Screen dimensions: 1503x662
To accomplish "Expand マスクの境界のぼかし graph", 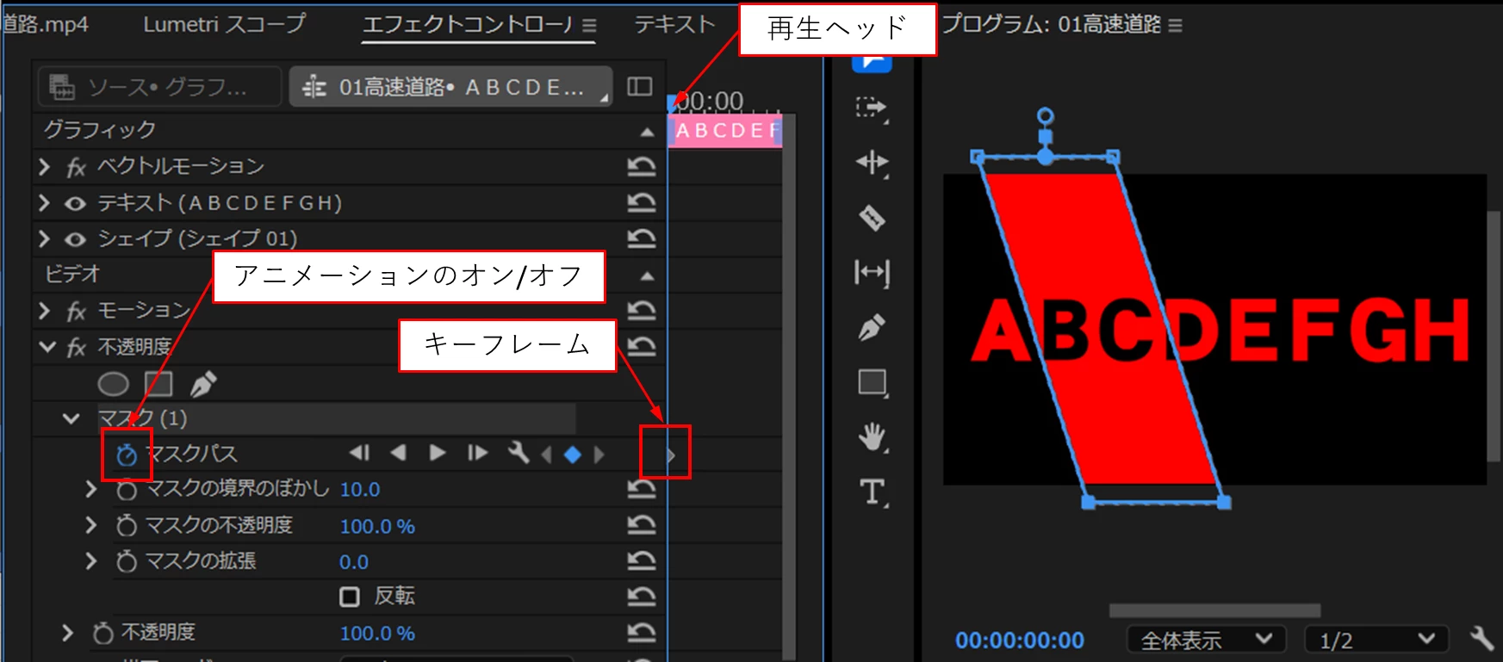I will tap(90, 489).
